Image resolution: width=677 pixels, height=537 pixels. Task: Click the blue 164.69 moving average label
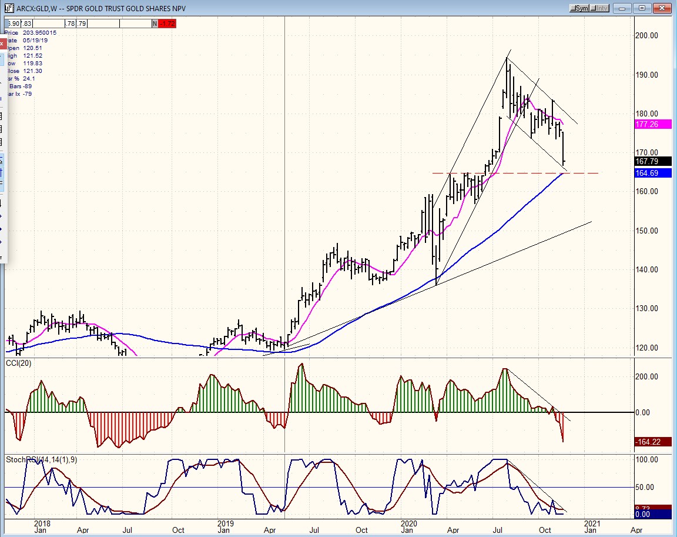[653, 174]
